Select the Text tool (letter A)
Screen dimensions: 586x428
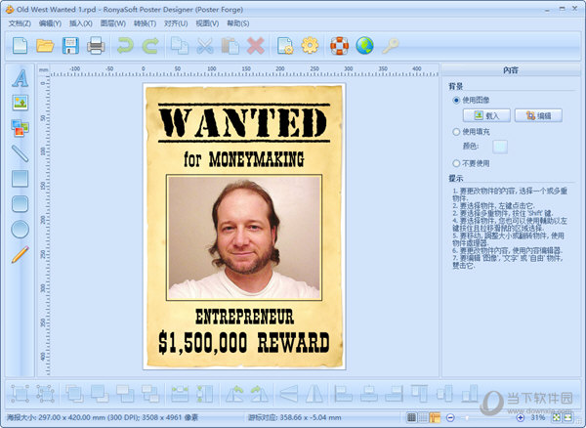(x=21, y=78)
